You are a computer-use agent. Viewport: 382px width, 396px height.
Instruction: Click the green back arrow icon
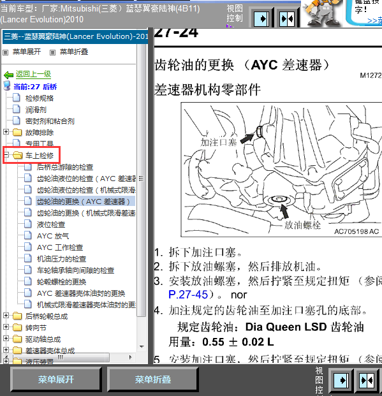(x=8, y=75)
